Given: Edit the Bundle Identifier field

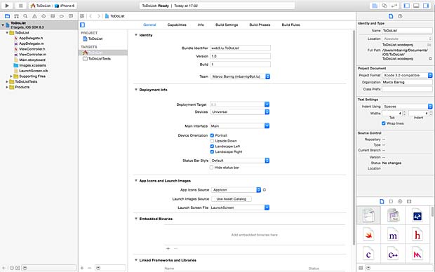Looking at the screenshot, I should coord(240,48).
